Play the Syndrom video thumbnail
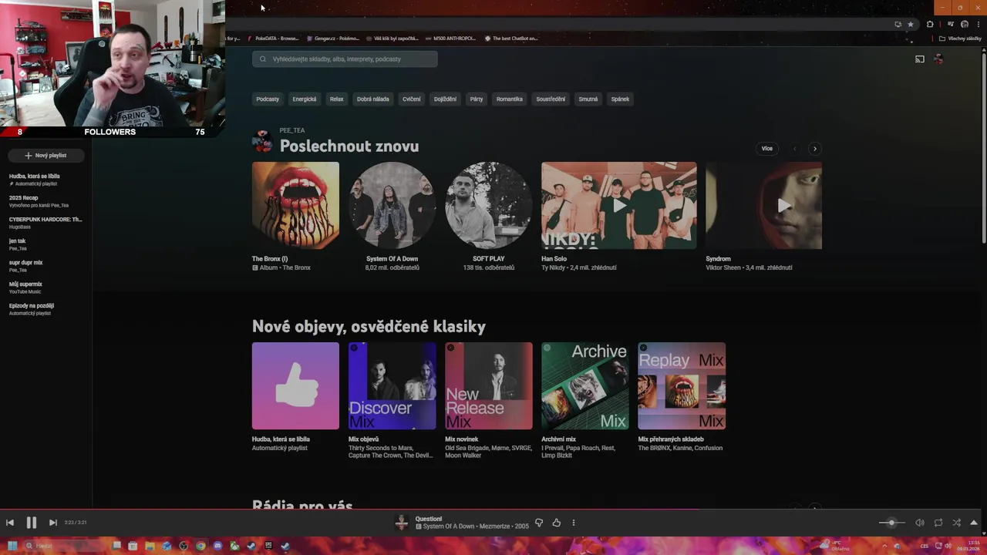987x555 pixels. tap(764, 205)
